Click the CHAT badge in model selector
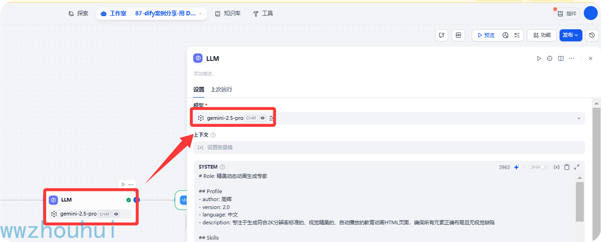 251,118
